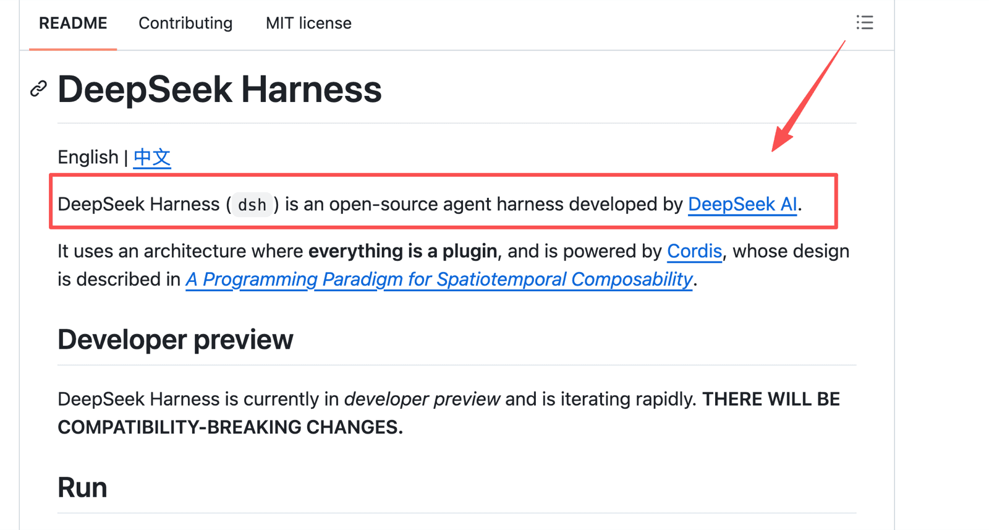Open the Contributing tab
989x530 pixels.
(x=185, y=24)
